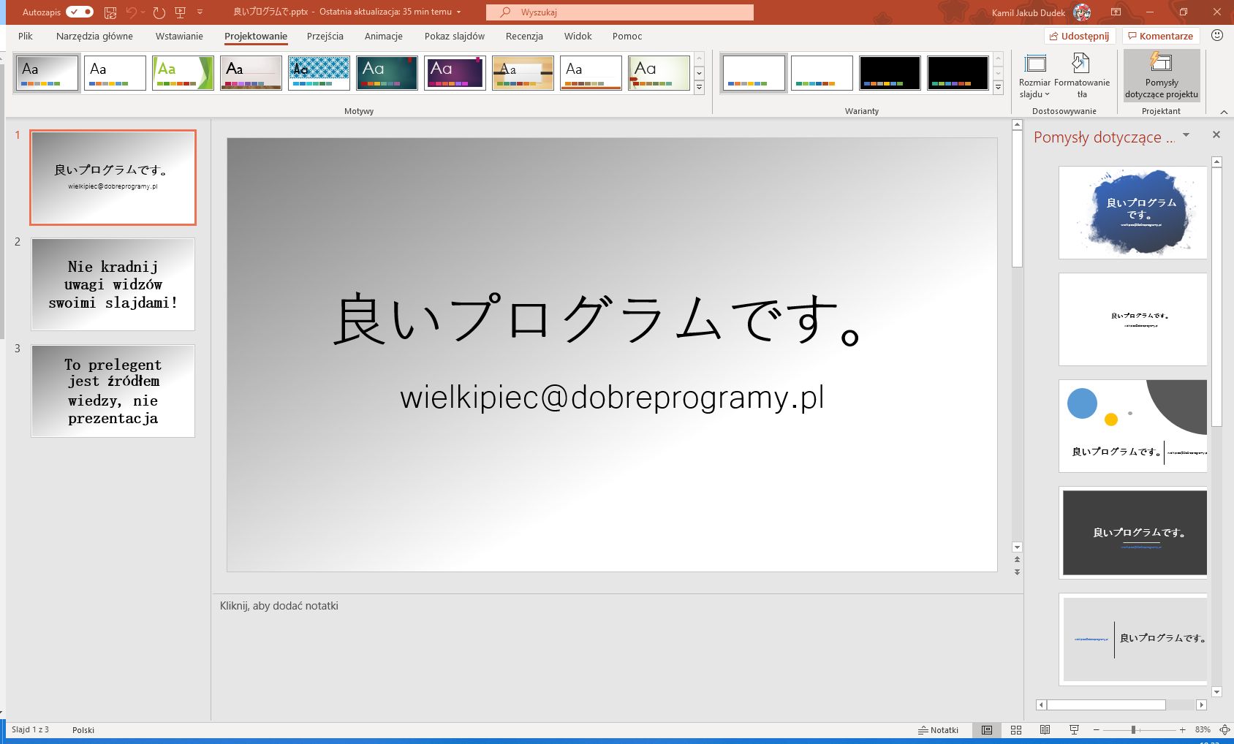Open the design ideas pane options dropdown
The height and width of the screenshot is (744, 1234).
tap(1186, 135)
